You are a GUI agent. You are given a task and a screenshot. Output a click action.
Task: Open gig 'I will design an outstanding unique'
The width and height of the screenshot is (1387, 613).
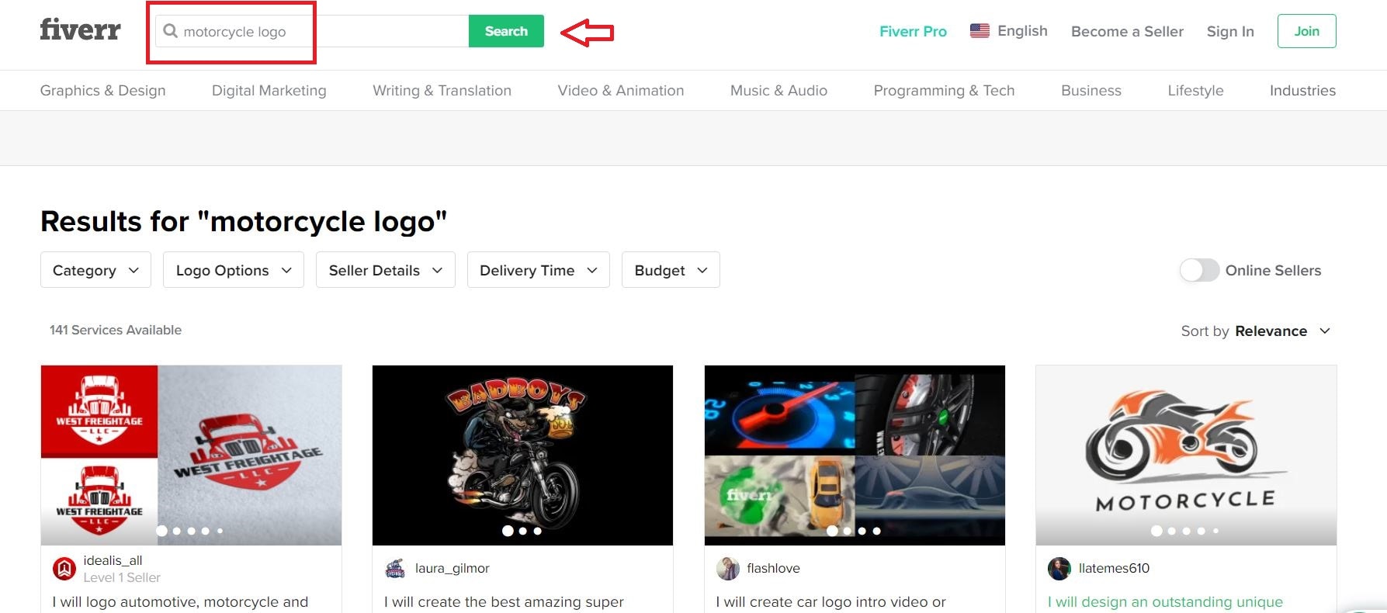[x=1165, y=601]
